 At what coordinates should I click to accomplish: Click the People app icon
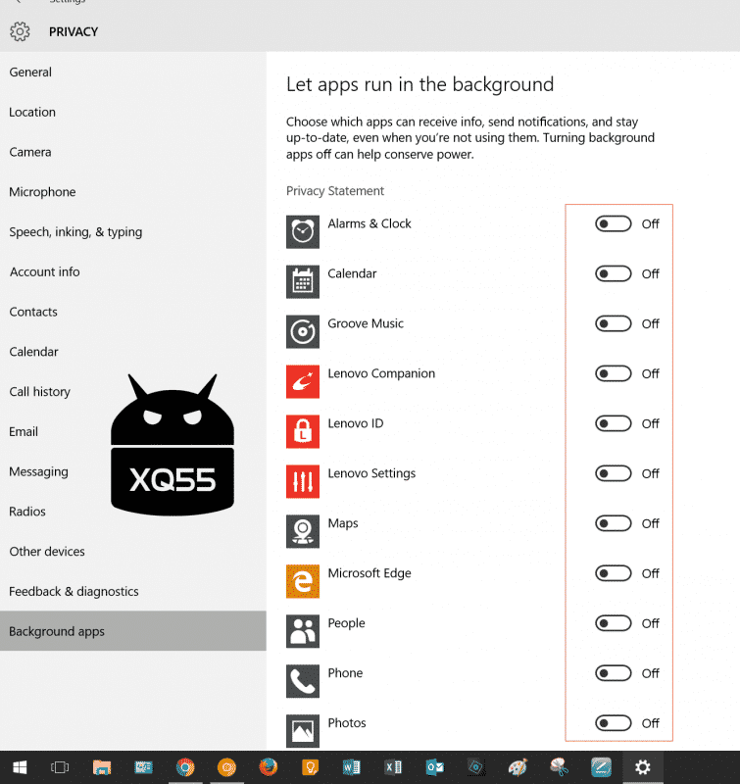pos(303,631)
